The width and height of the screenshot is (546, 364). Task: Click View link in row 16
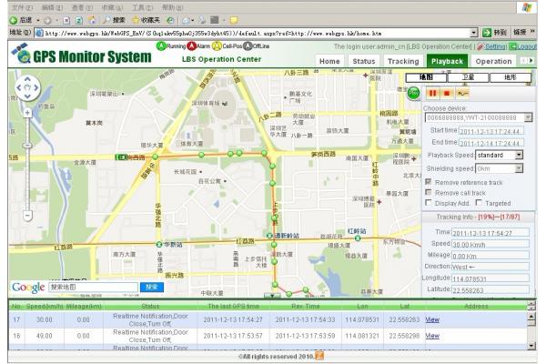tap(432, 336)
